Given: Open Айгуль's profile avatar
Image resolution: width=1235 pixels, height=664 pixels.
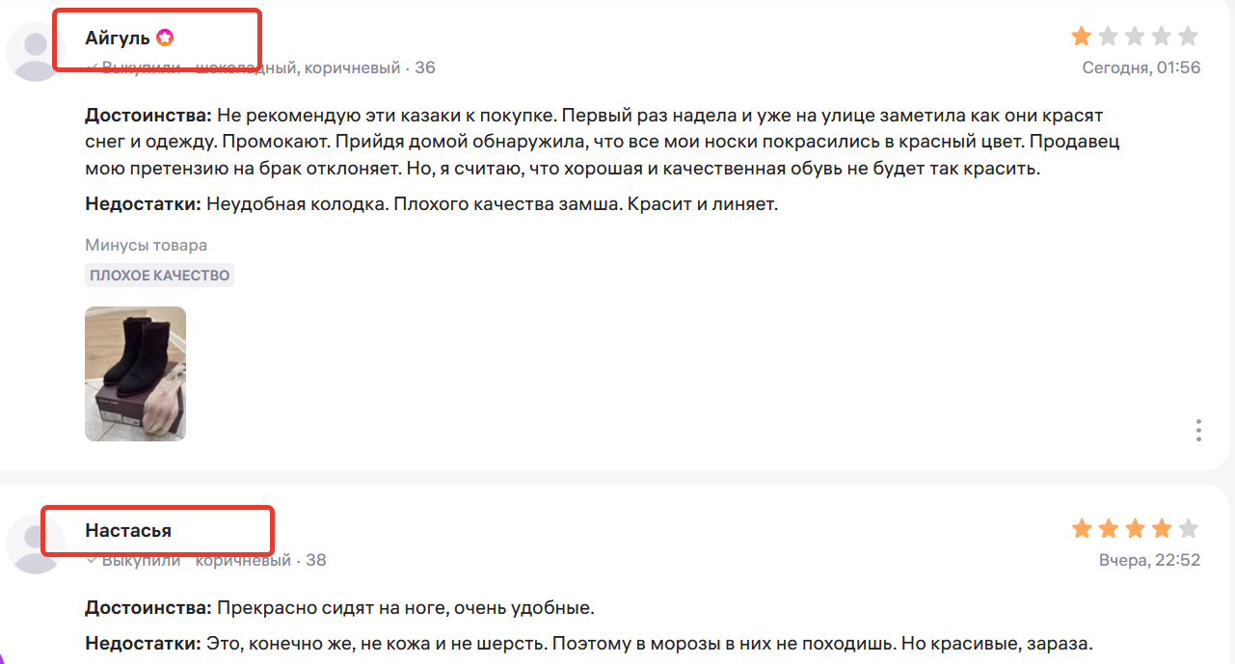Looking at the screenshot, I should click(34, 50).
